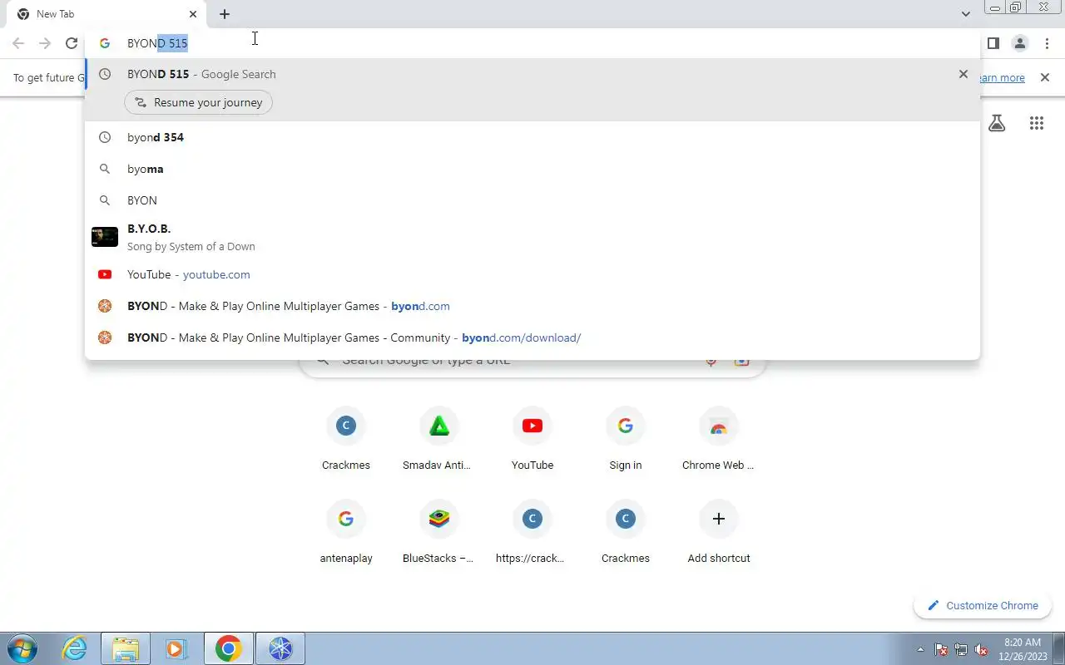
Task: Open the network tray icon
Action: pyautogui.click(x=961, y=649)
